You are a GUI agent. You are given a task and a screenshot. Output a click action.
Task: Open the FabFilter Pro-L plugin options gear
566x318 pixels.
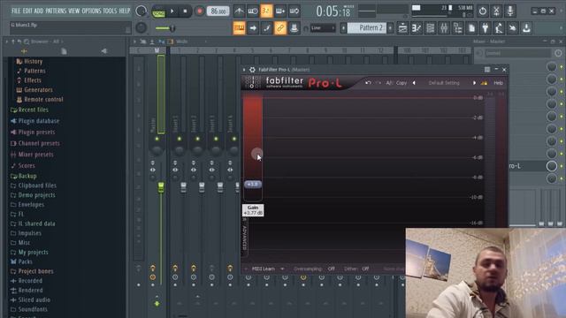[x=252, y=70]
